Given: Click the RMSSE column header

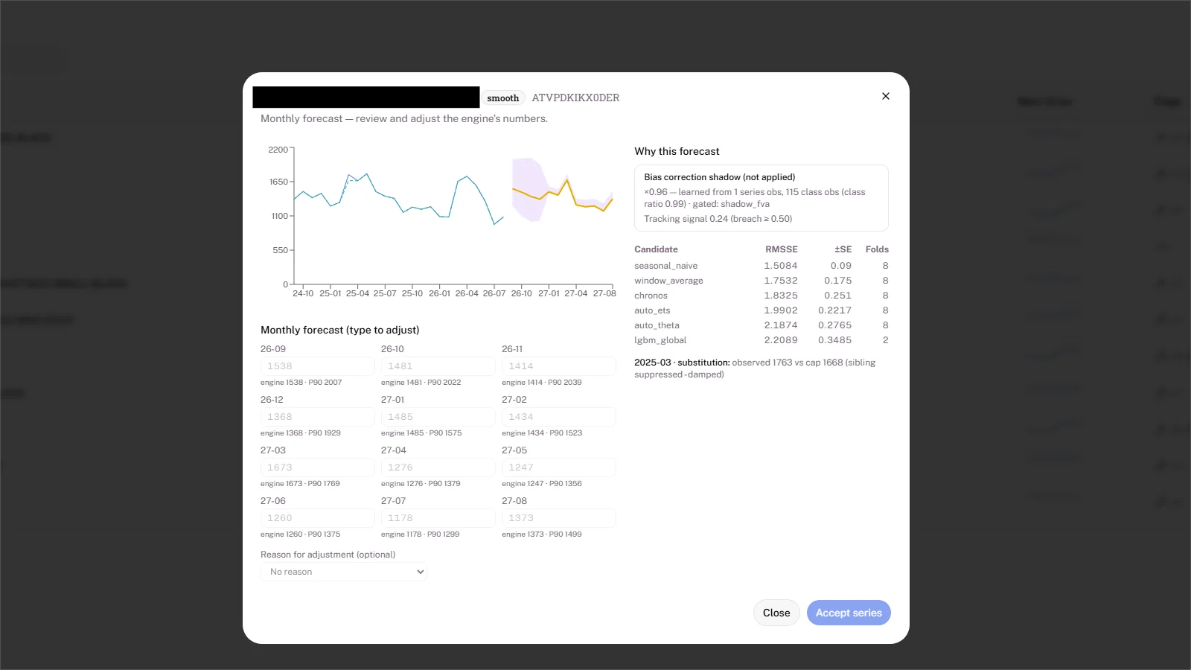Looking at the screenshot, I should pyautogui.click(x=781, y=249).
